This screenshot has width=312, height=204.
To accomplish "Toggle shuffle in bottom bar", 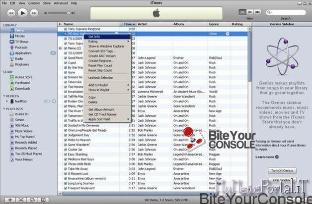I will click(21, 200).
